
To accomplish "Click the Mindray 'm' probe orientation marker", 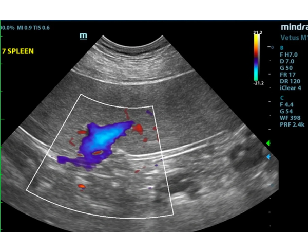I will point(83,36).
